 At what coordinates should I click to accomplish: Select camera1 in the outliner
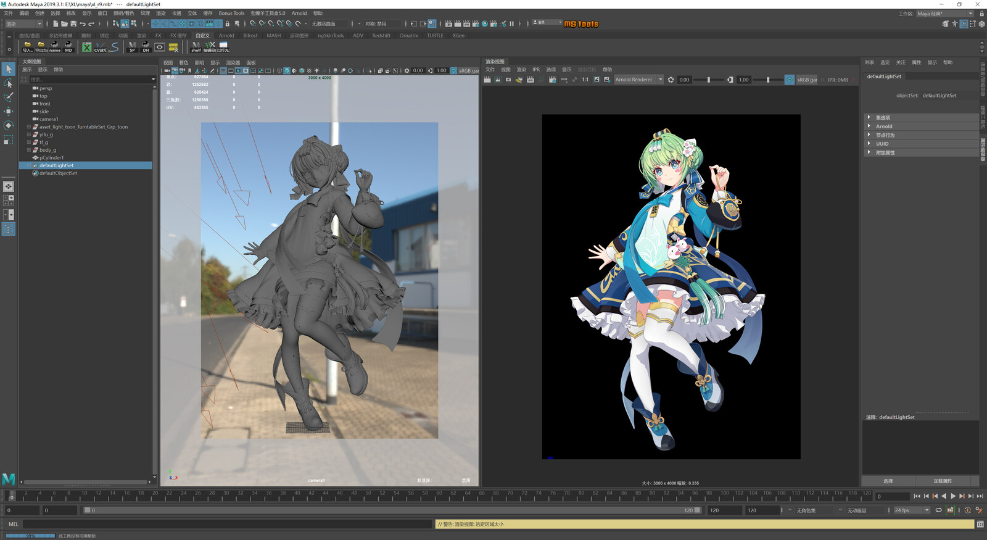coord(49,119)
